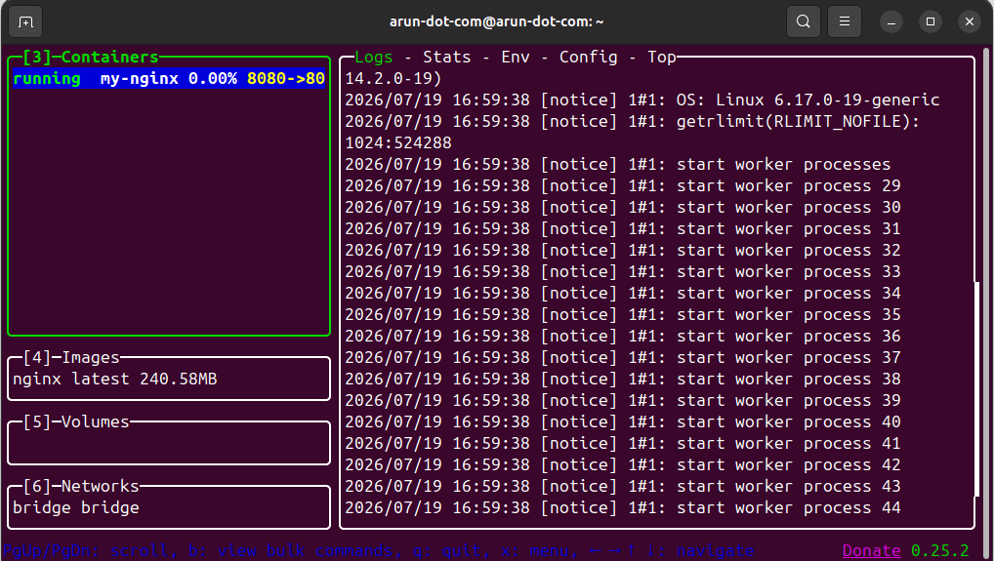Switch to the Logs tab
Viewport: 994px width, 561px height.
pyautogui.click(x=374, y=57)
